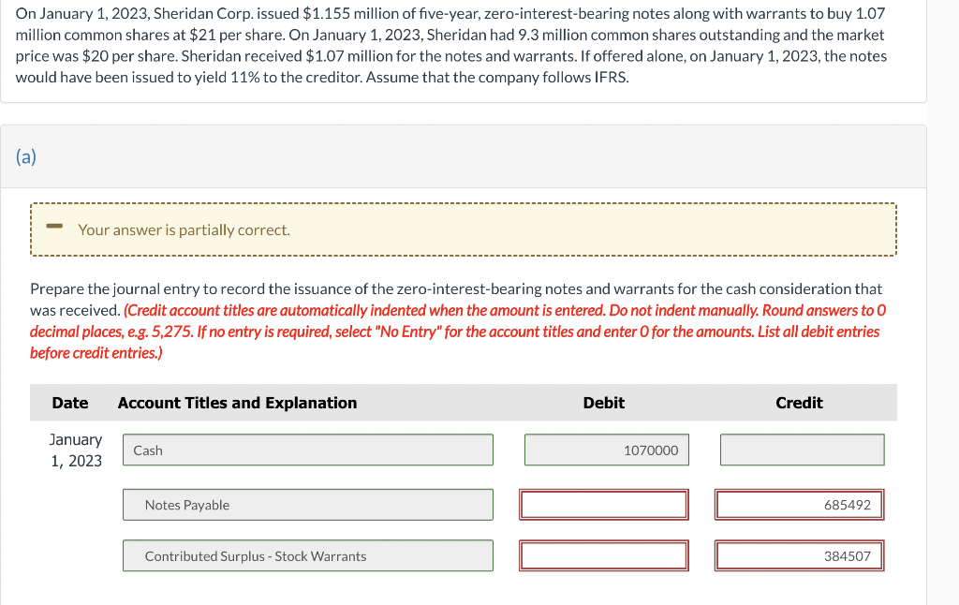Click the Credit column header
The image size is (959, 605).
798,403
